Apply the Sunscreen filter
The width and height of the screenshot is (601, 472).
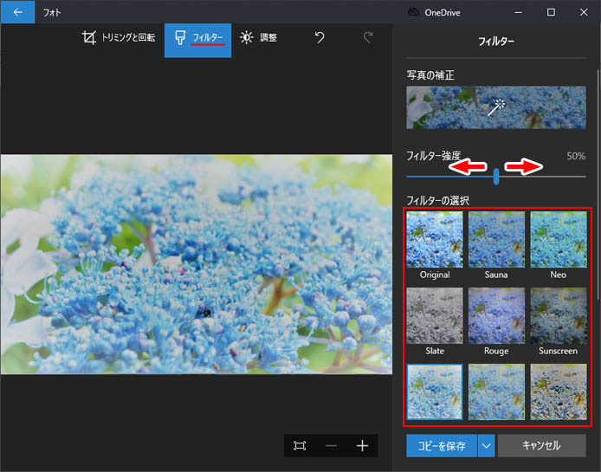(559, 315)
